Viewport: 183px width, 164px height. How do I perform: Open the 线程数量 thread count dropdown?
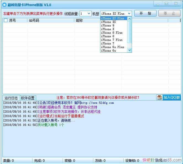point(89,14)
